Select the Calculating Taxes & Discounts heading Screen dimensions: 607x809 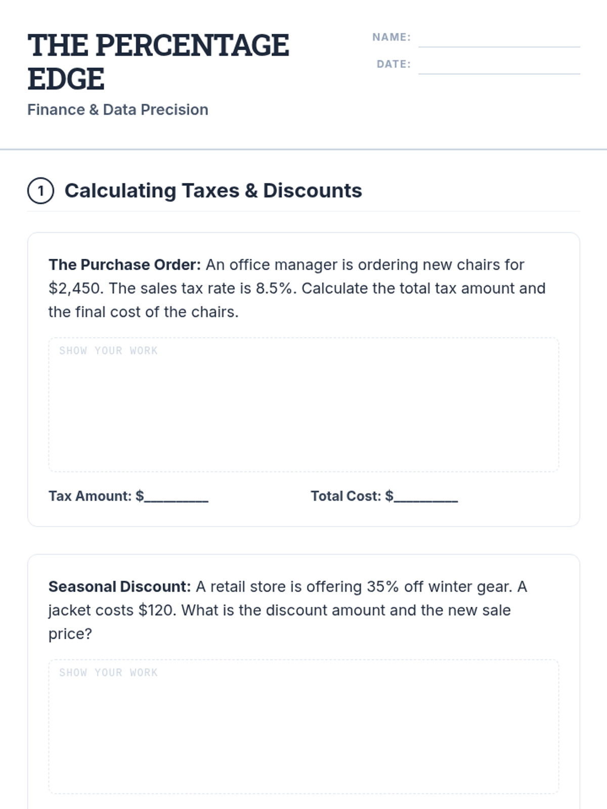pos(213,191)
